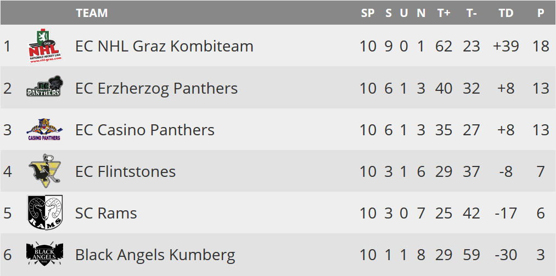
Task: Click the EC NHL Graz Kombiteam logo
Action: point(44,46)
